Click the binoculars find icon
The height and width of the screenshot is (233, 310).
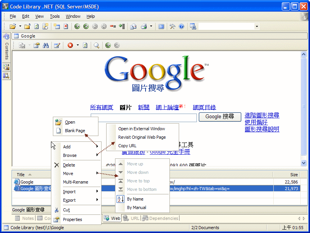tap(46, 45)
